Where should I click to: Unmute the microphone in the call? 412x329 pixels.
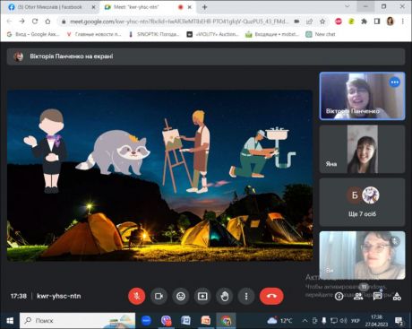137,296
